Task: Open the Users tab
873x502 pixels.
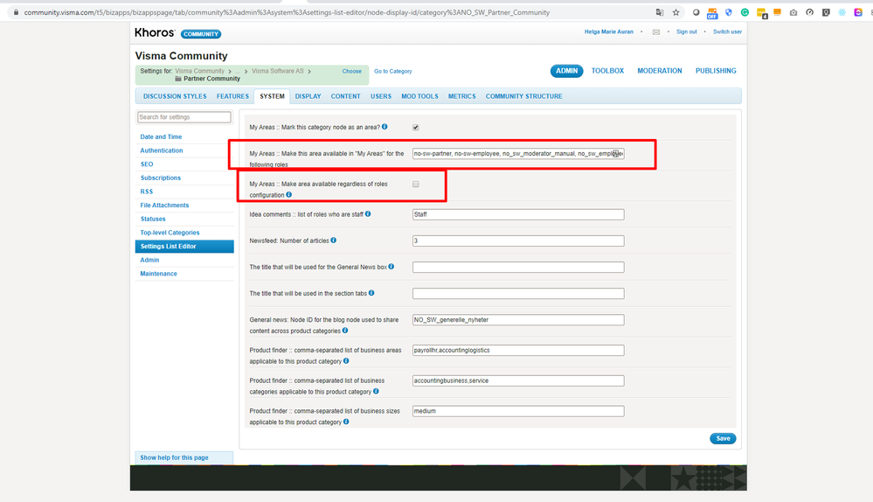Action: click(x=381, y=96)
